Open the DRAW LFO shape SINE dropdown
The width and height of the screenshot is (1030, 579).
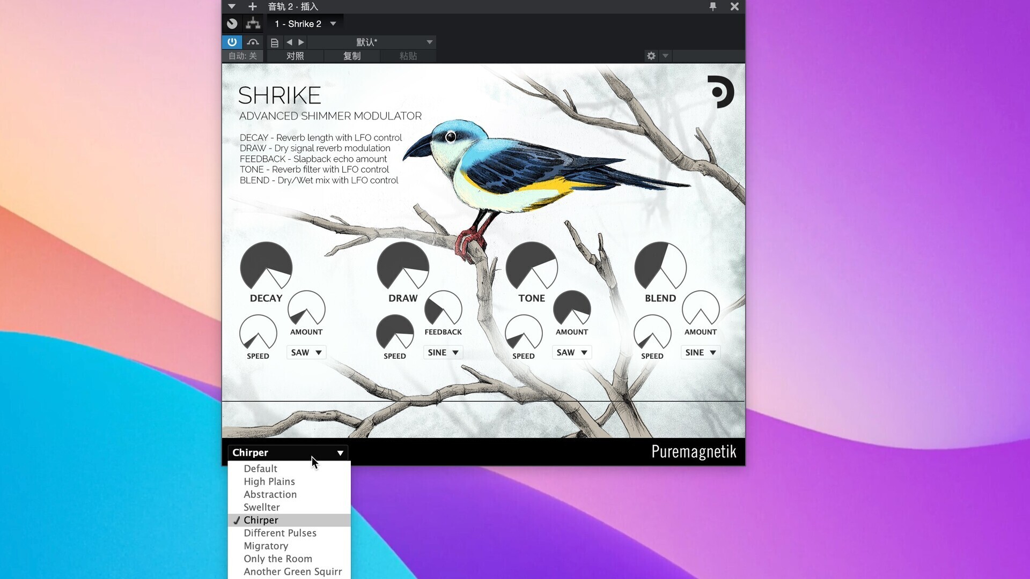pyautogui.click(x=443, y=352)
